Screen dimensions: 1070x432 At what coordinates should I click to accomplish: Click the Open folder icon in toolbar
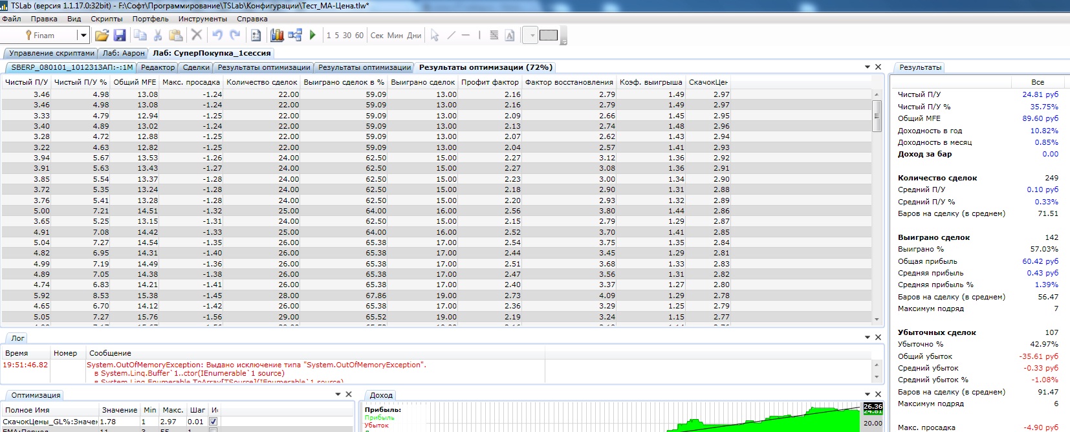click(102, 36)
